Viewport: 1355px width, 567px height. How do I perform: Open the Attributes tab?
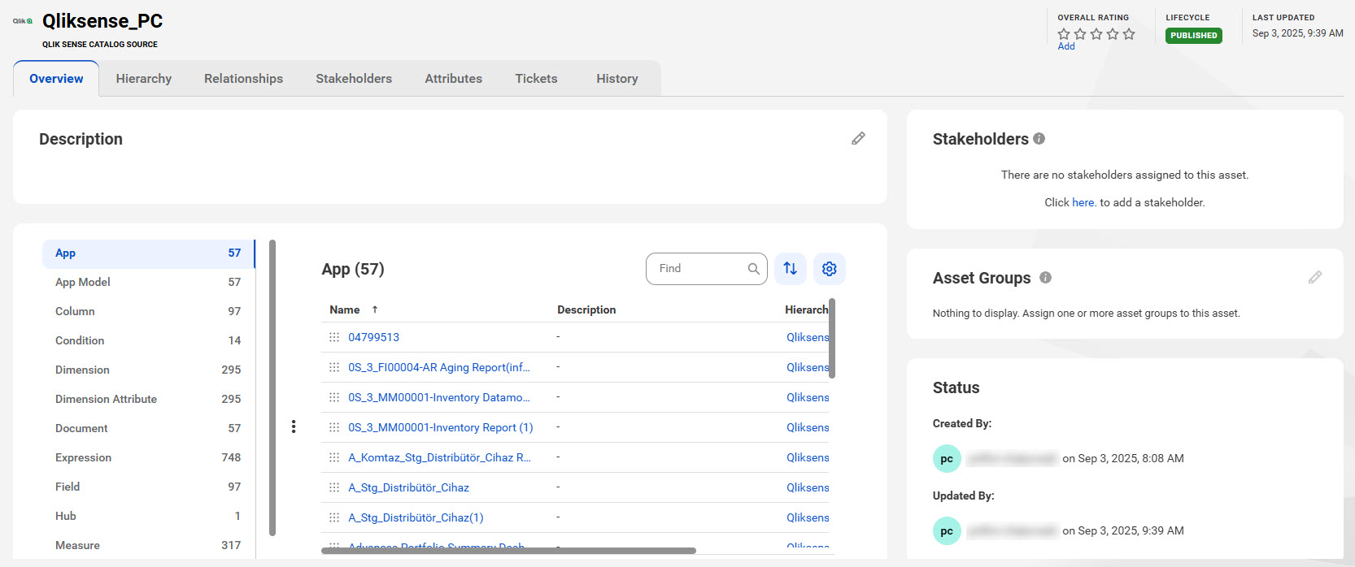(x=454, y=79)
